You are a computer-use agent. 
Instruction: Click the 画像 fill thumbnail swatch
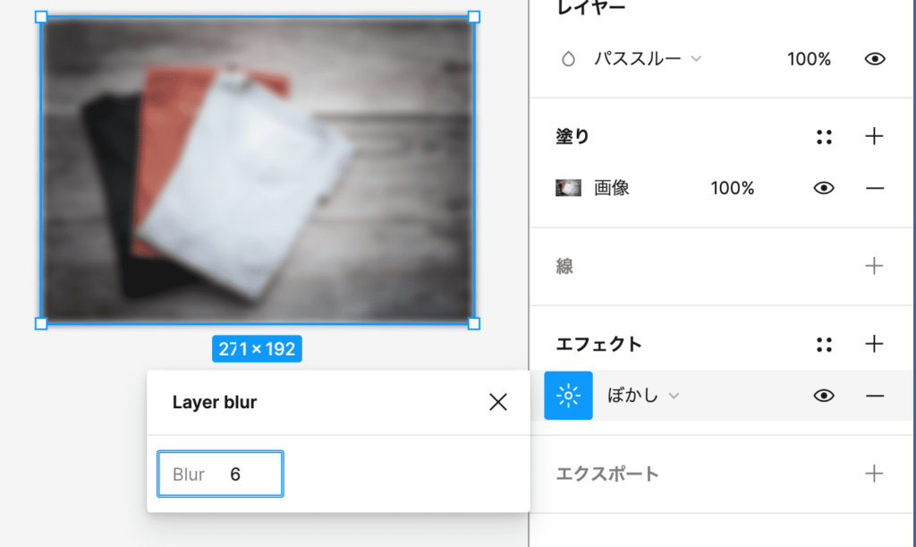tap(568, 188)
